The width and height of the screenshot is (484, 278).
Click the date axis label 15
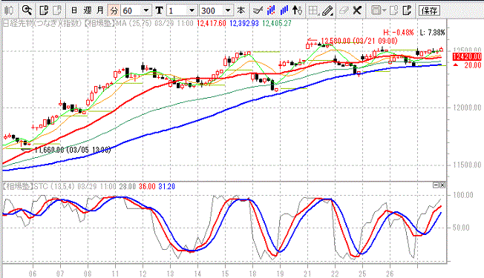point(225,274)
